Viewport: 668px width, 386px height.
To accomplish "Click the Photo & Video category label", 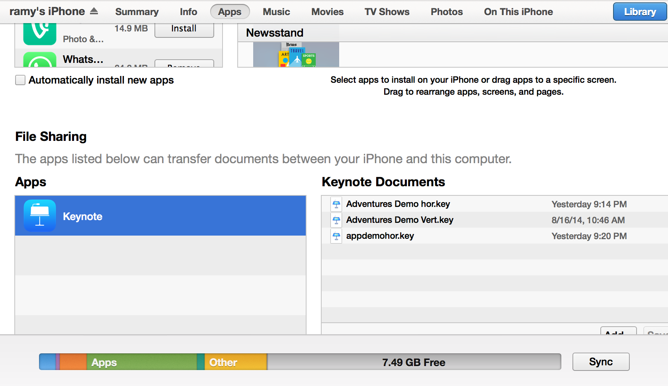I will [x=83, y=39].
